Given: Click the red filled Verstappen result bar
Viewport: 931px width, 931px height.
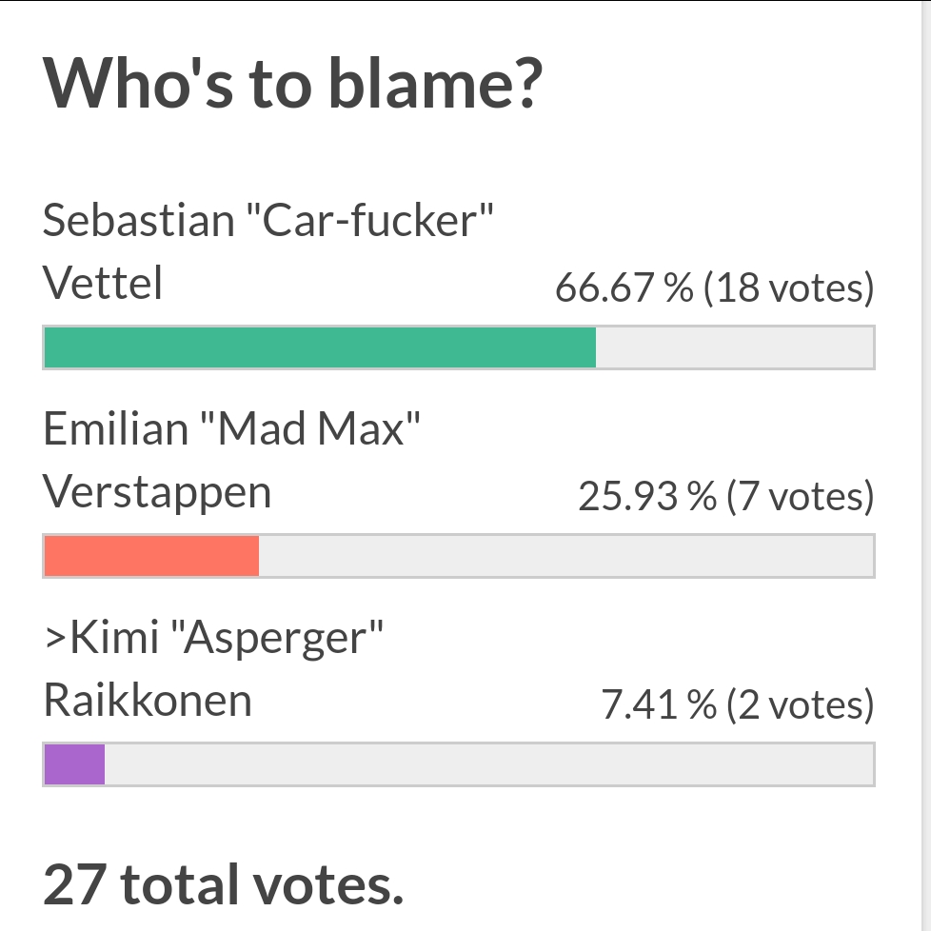Looking at the screenshot, I should (151, 556).
